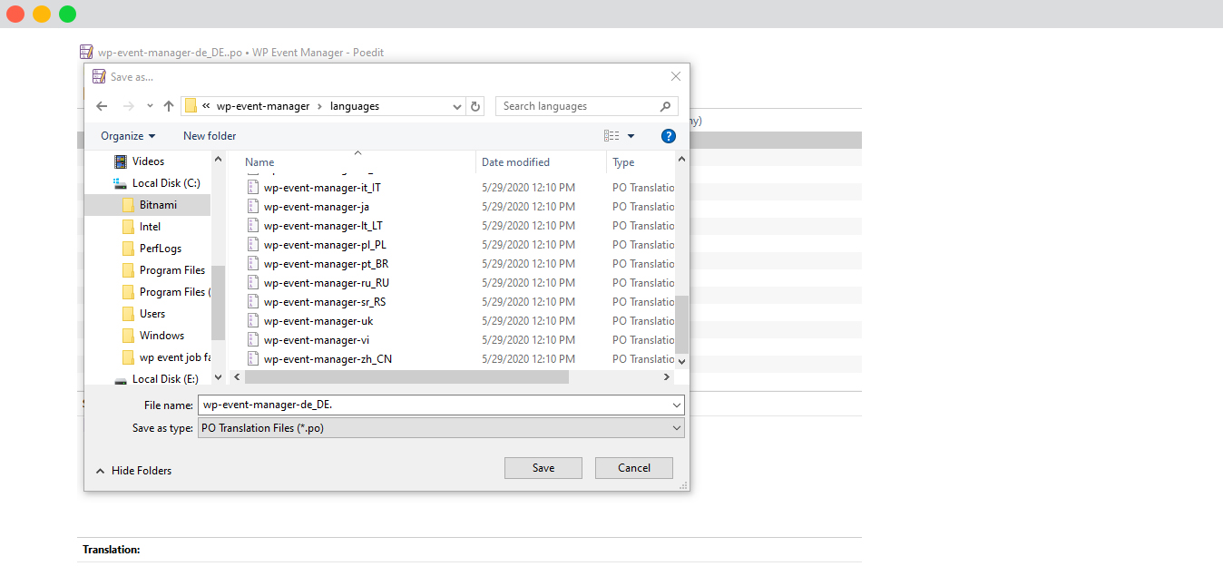Image resolution: width=1223 pixels, height=576 pixels.
Task: Select file wp-event-manager-uk
Action: (318, 321)
